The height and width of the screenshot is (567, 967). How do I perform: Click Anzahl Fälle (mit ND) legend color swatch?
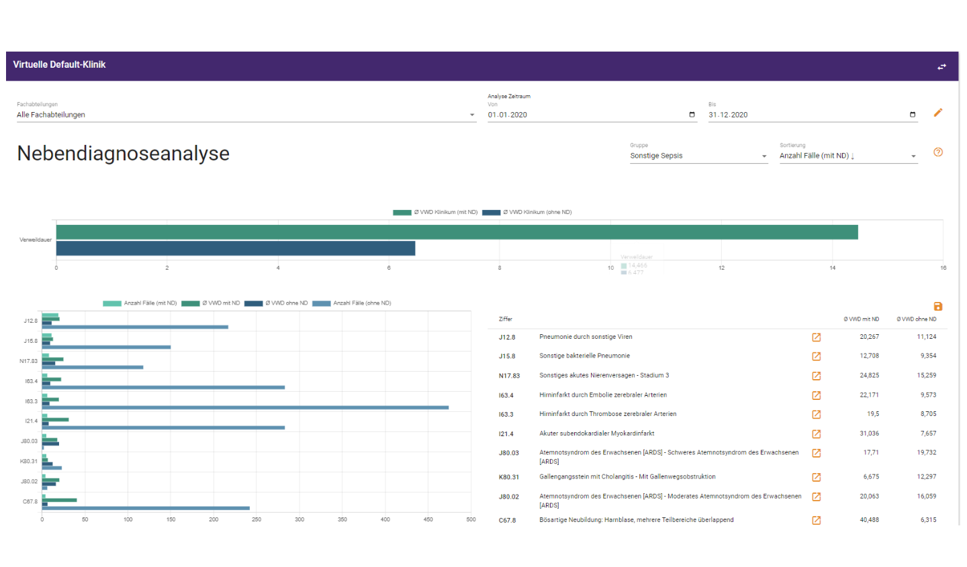tap(111, 303)
